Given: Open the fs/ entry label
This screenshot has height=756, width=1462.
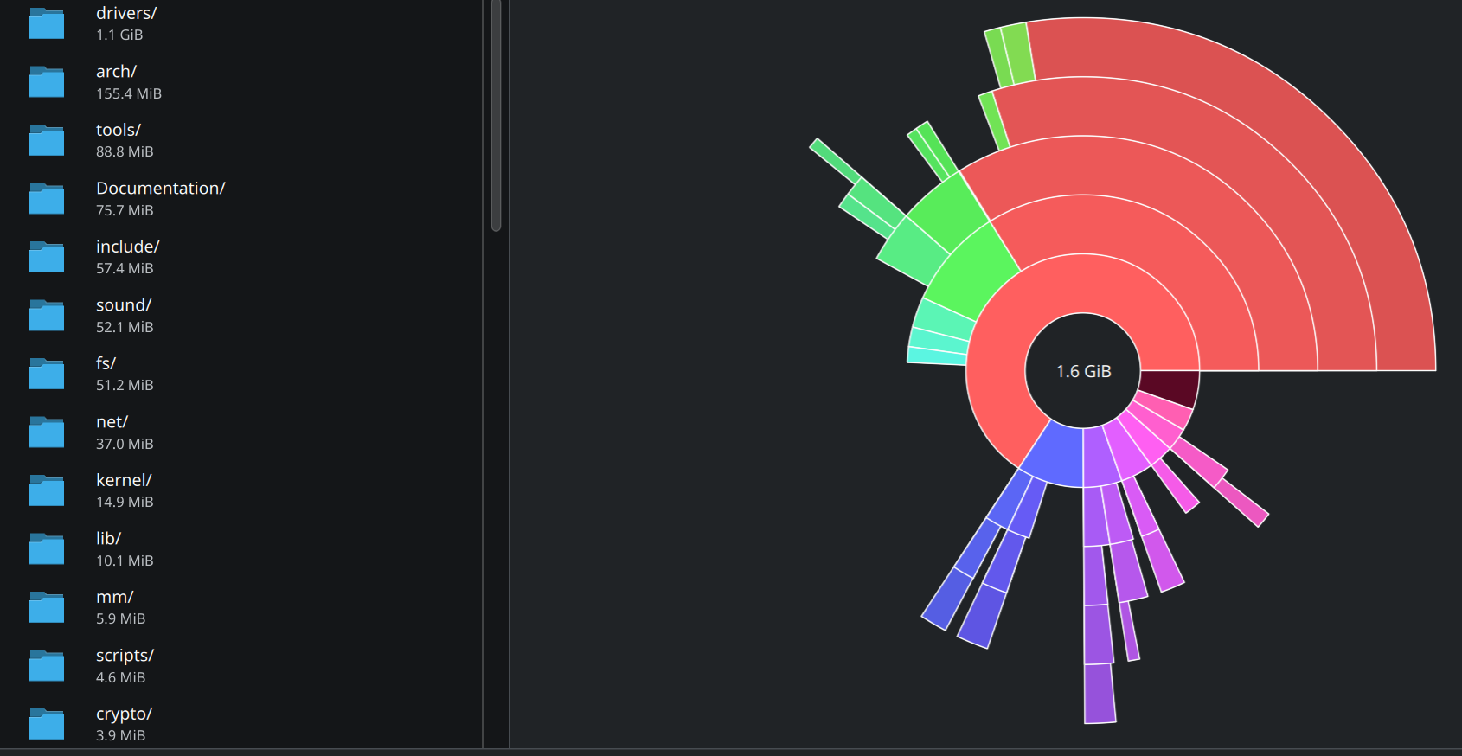Looking at the screenshot, I should (x=106, y=363).
